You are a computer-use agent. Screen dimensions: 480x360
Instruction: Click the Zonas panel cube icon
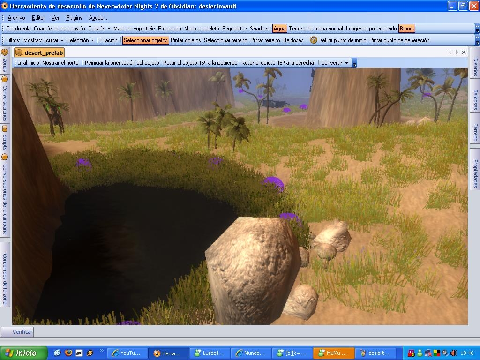click(5, 52)
